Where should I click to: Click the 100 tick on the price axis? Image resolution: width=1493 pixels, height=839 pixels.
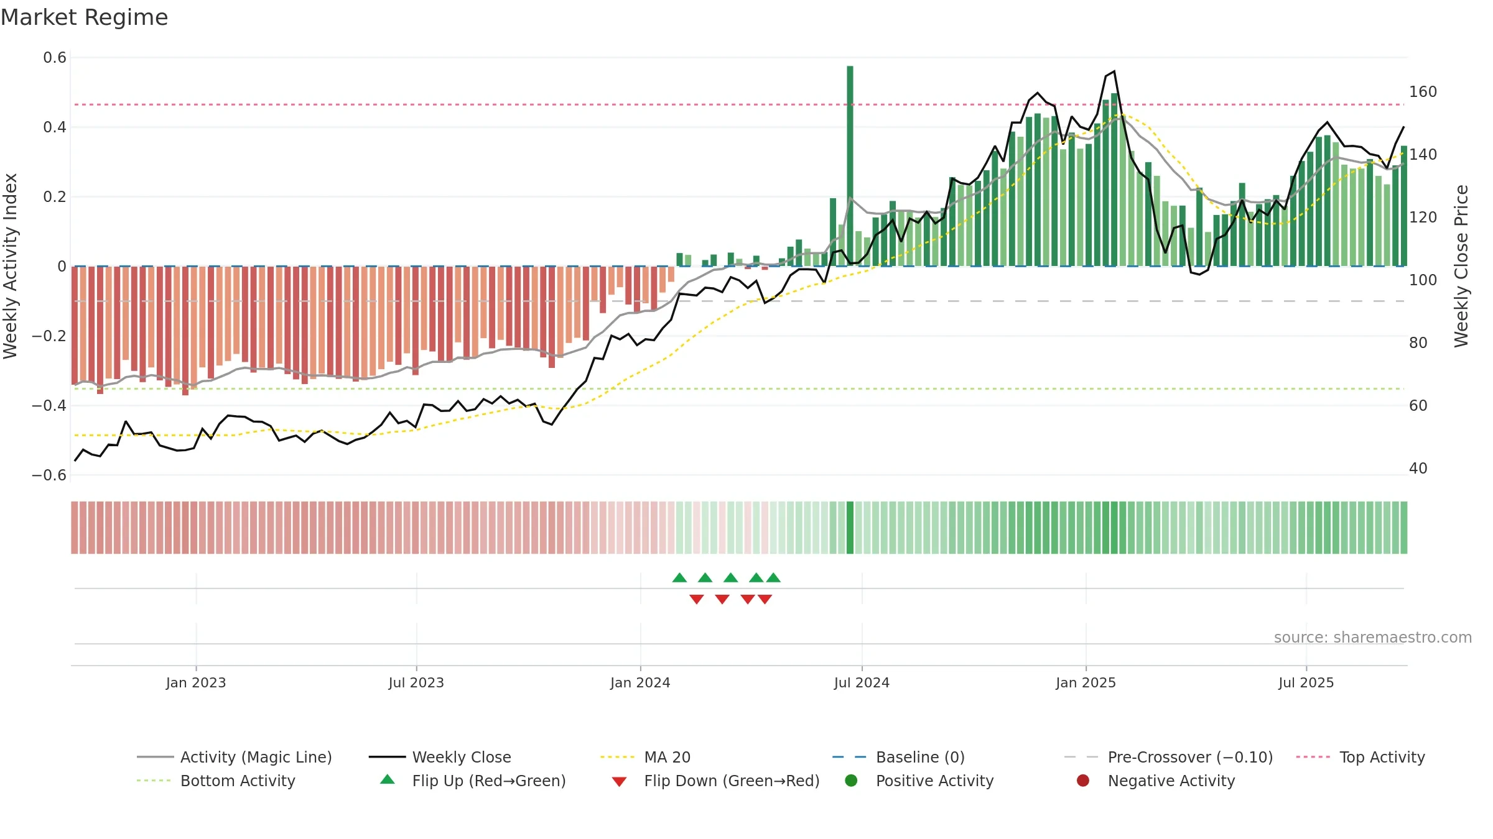(x=1423, y=280)
